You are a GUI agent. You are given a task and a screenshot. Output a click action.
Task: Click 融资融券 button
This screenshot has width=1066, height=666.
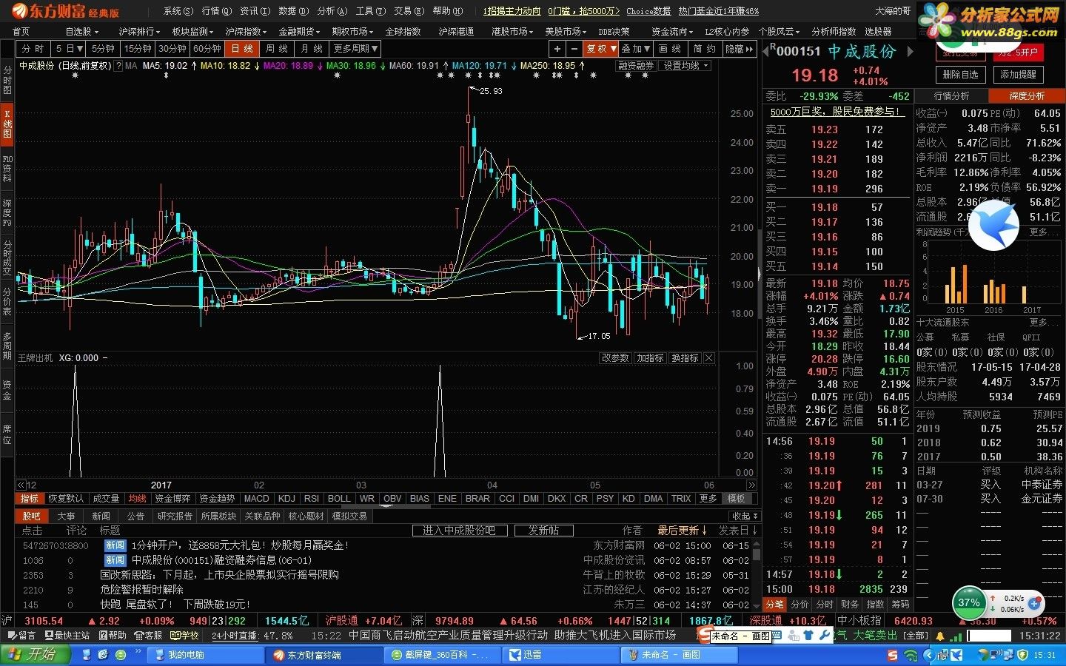coord(636,66)
